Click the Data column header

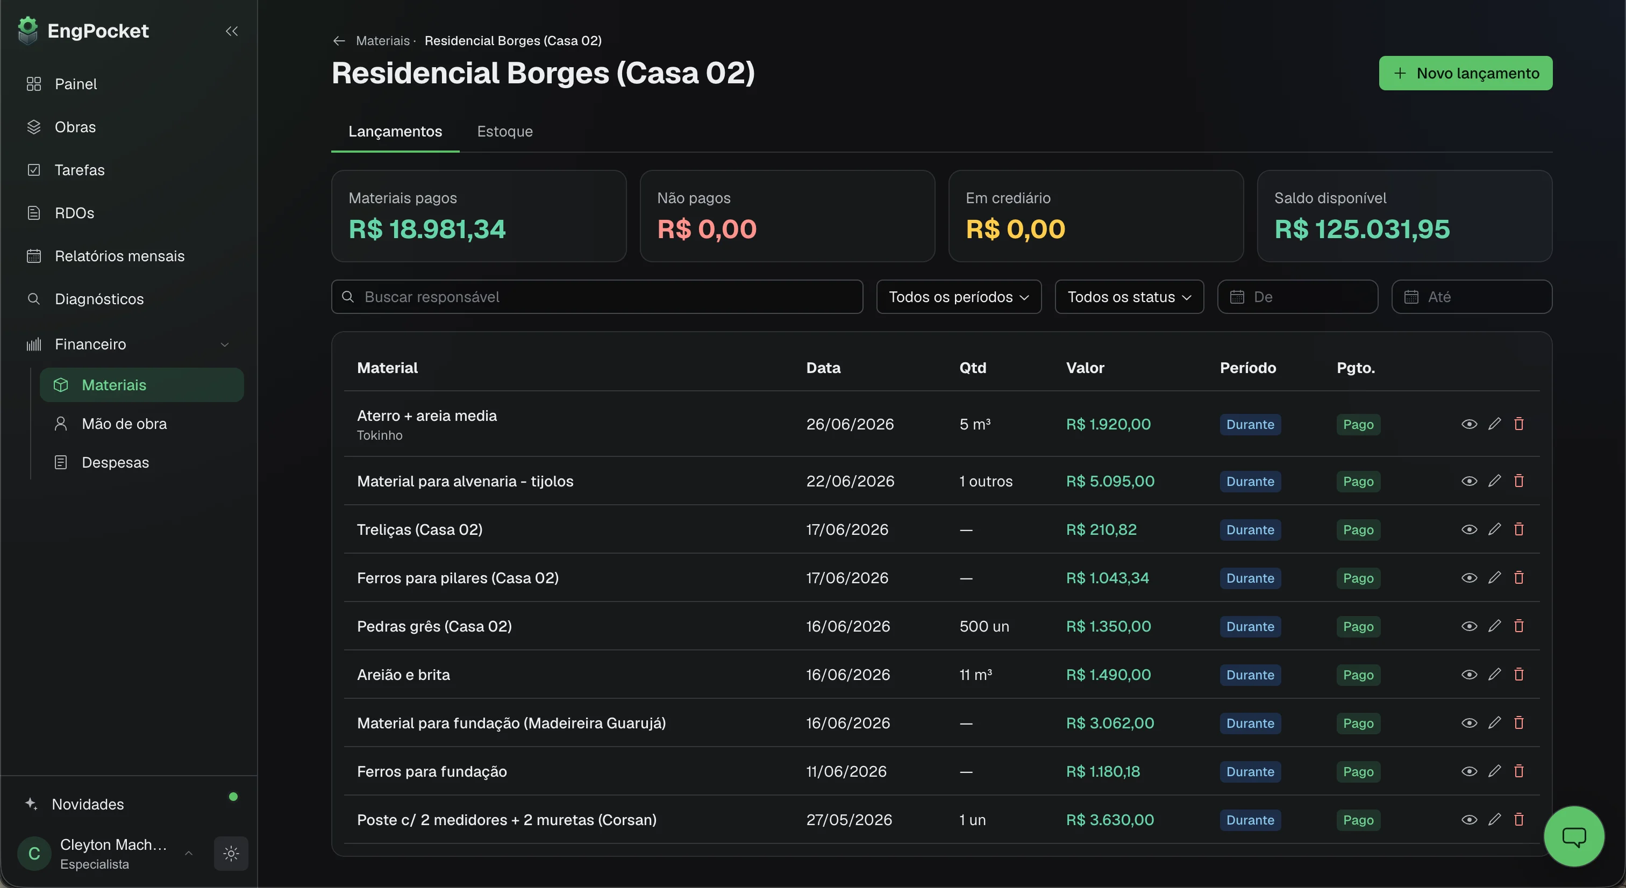click(x=823, y=368)
